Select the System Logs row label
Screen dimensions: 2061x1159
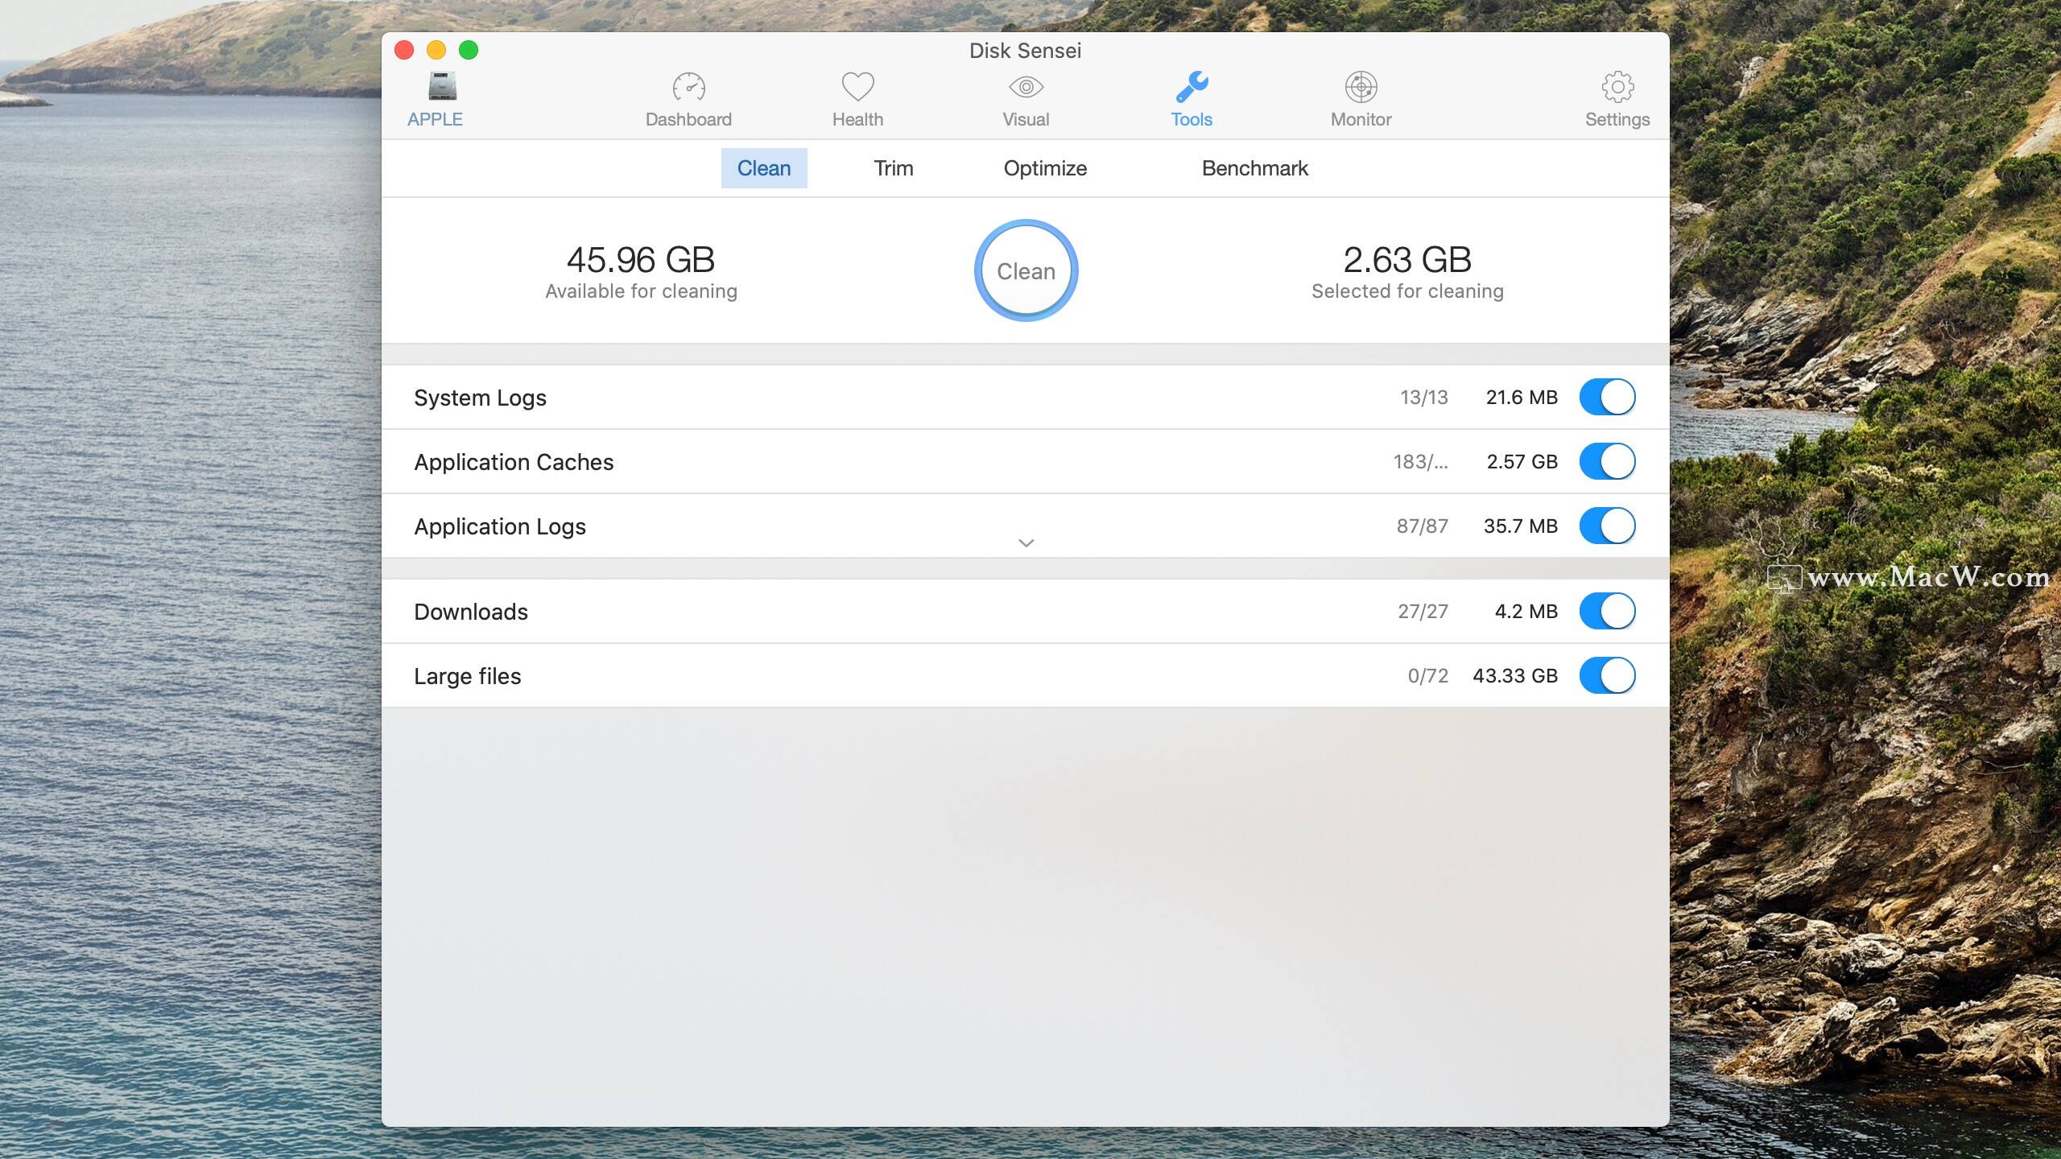(x=480, y=398)
